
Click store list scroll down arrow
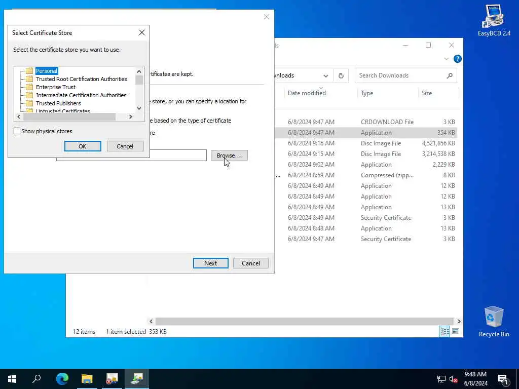click(x=139, y=108)
